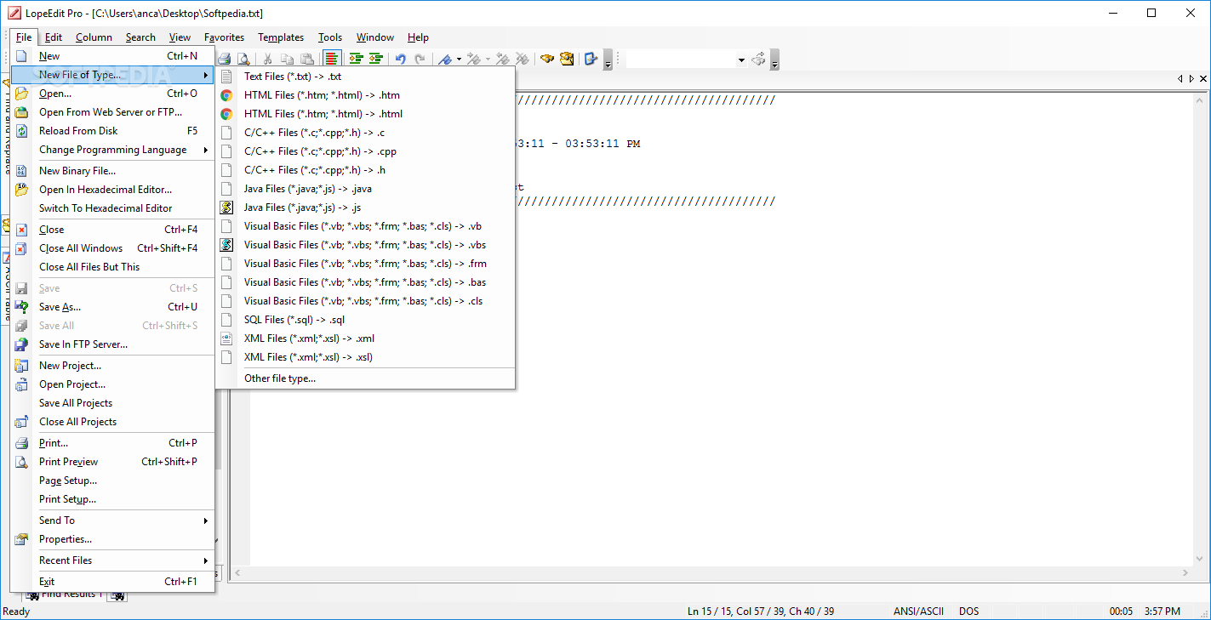1211x620 pixels.
Task: Expand the Send To submenu
Action: [x=112, y=520]
